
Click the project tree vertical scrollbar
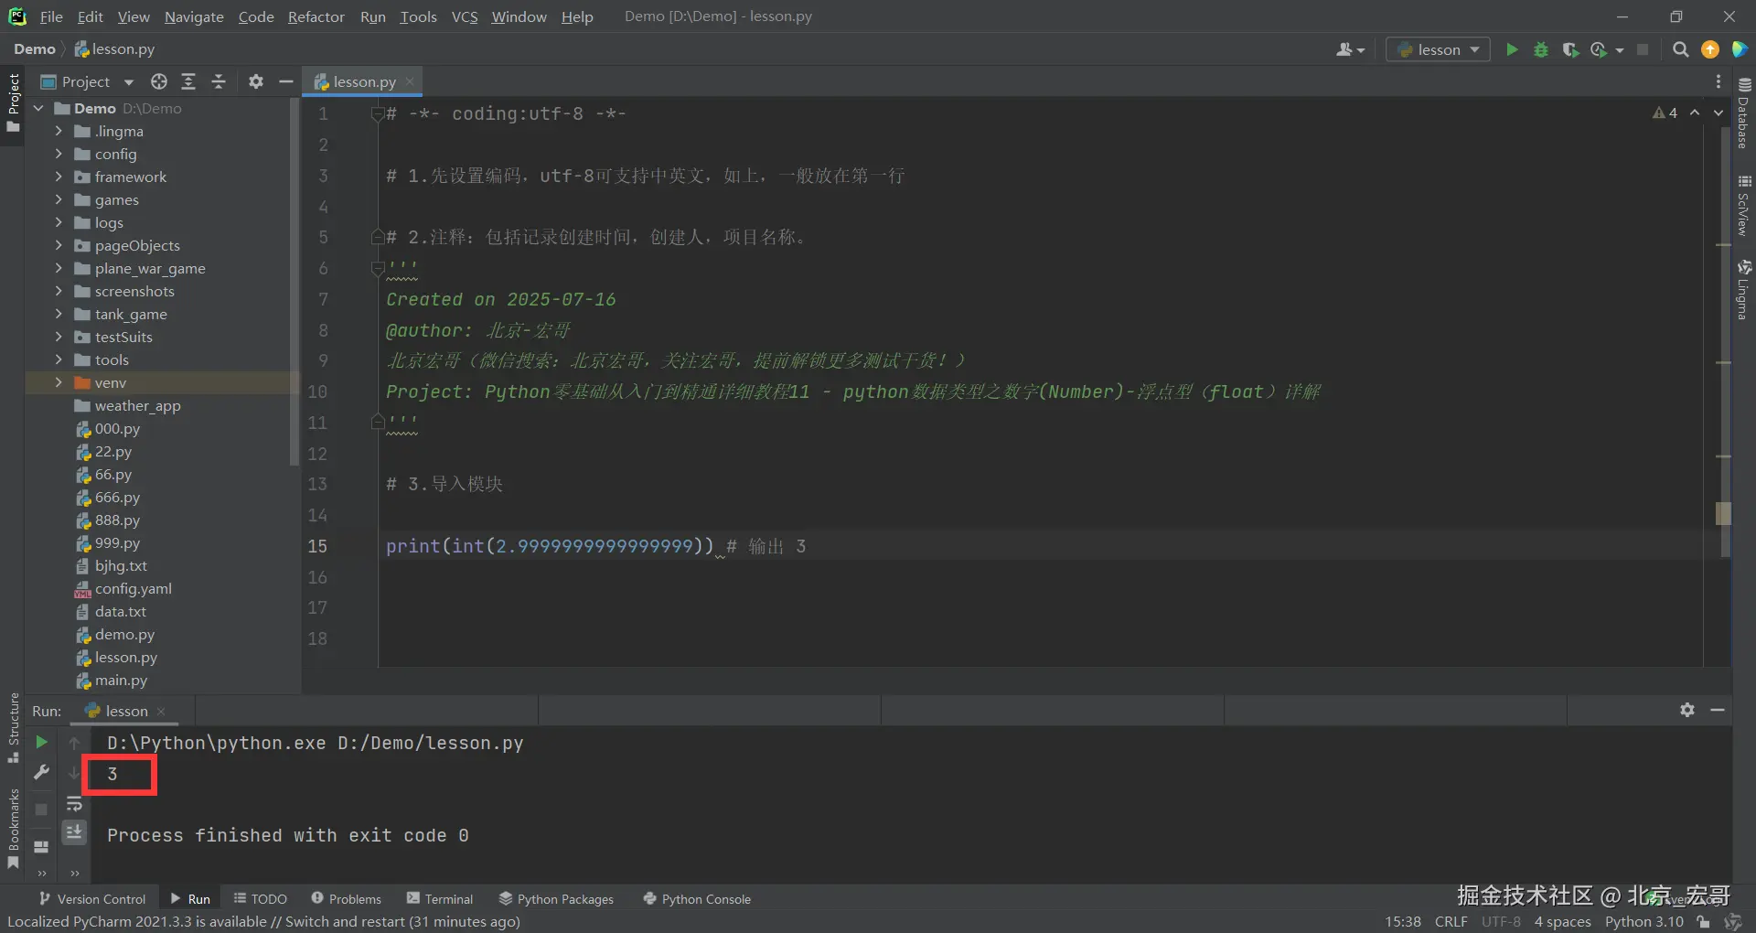click(x=294, y=284)
